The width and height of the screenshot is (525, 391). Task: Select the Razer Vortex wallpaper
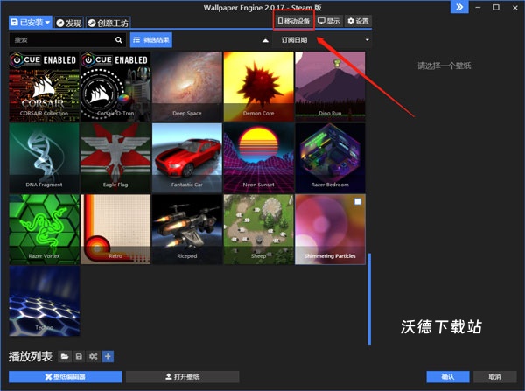[45, 229]
